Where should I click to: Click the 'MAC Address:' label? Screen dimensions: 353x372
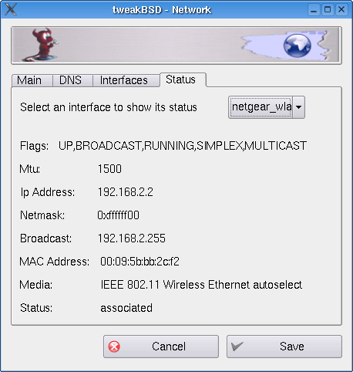[55, 262]
